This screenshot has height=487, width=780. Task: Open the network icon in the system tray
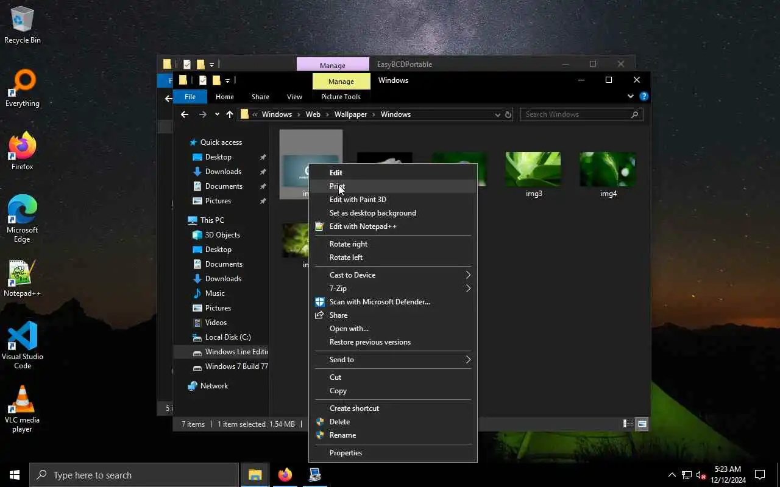tap(686, 475)
